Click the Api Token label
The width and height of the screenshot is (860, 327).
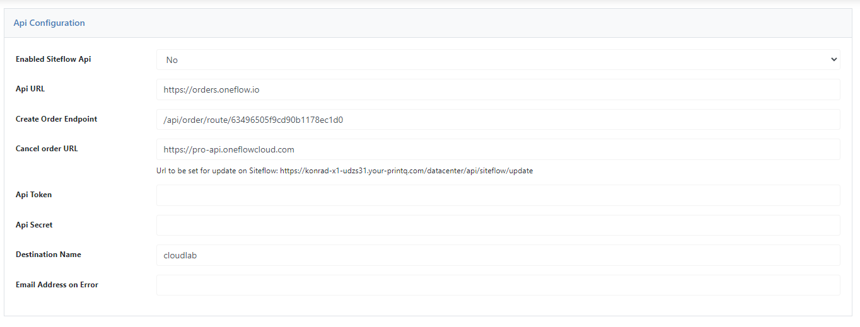pyautogui.click(x=34, y=195)
